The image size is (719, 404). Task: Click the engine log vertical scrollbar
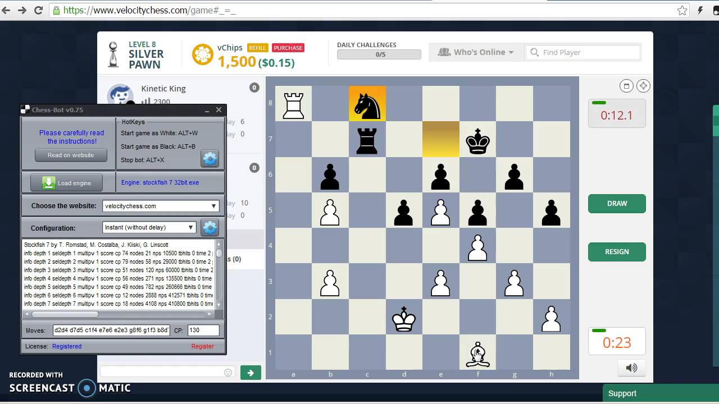click(219, 274)
